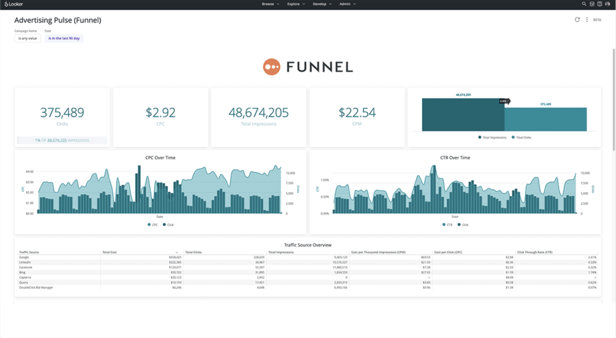616x338 pixels.
Task: Sort by Total Clicks column header
Action: [193, 252]
